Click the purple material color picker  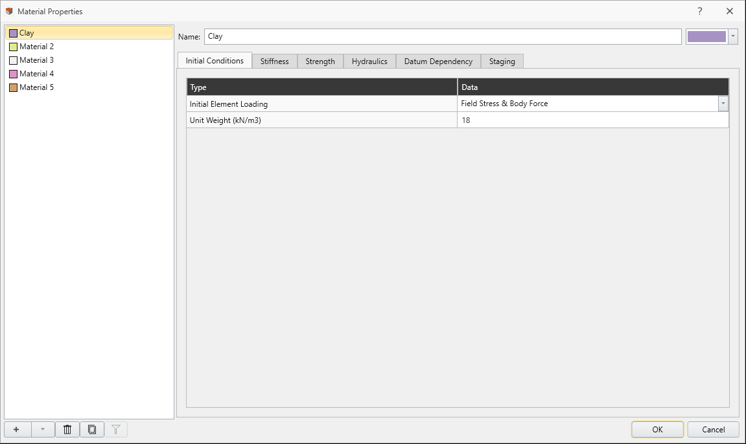(706, 36)
